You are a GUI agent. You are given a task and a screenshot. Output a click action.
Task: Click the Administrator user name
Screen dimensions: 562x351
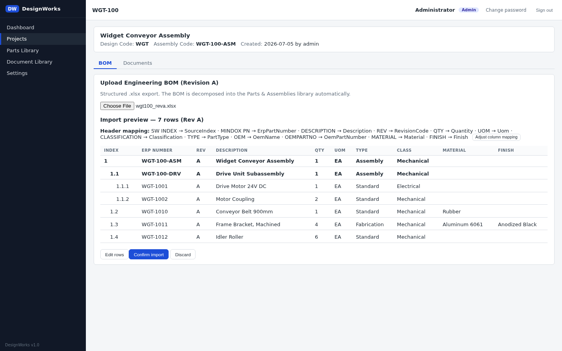pyautogui.click(x=435, y=10)
